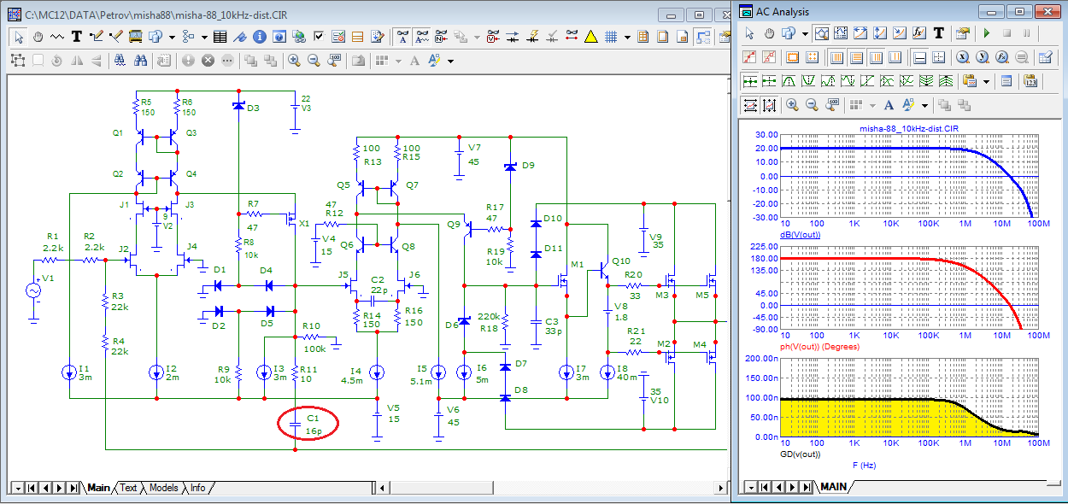This screenshot has width=1068, height=504.
Task: Click the yellow triangle warning icon
Action: click(591, 37)
